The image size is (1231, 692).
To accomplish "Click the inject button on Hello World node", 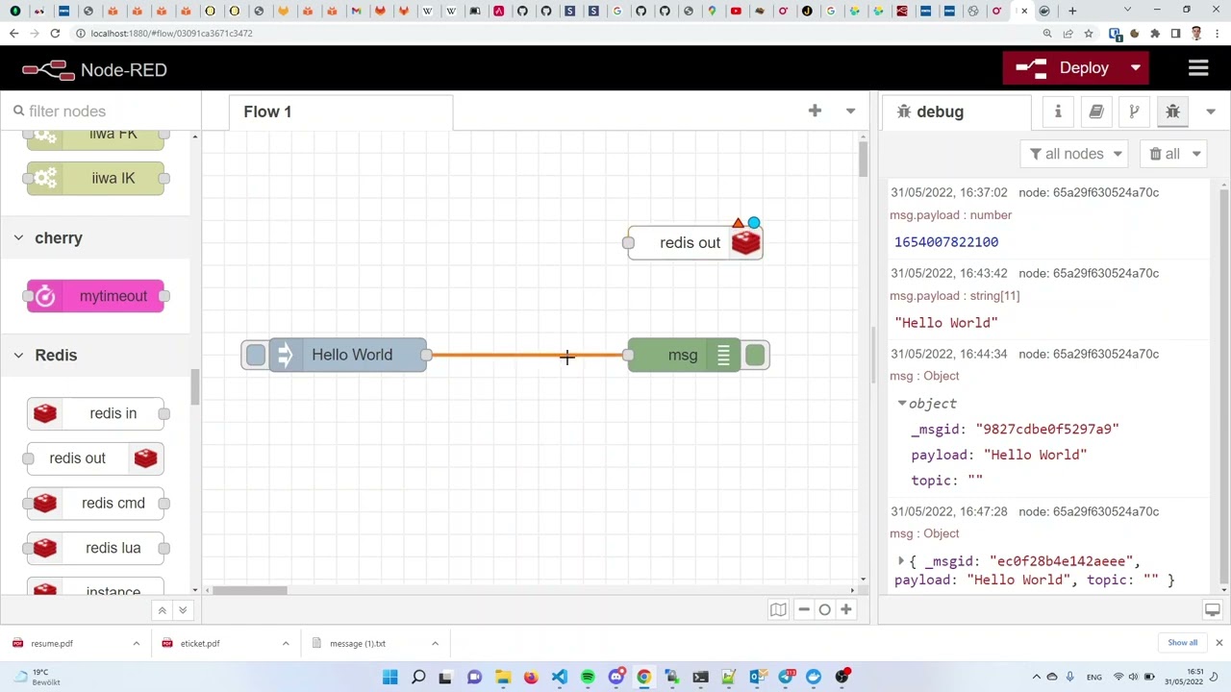I will pos(255,356).
